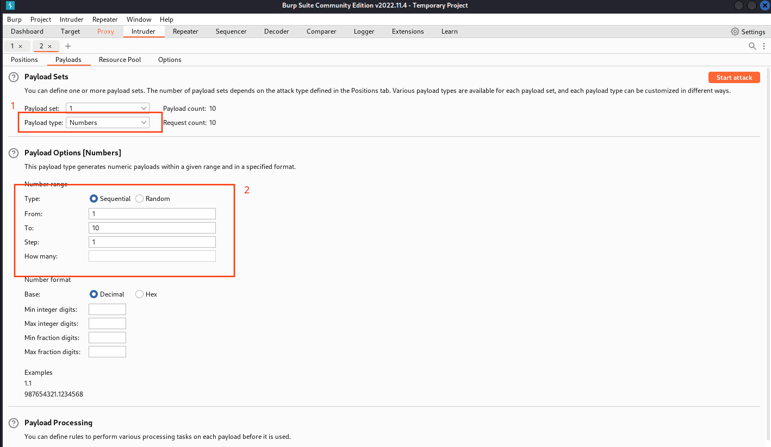Expand the Payload type dropdown
This screenshot has height=447, width=771.
[x=108, y=123]
